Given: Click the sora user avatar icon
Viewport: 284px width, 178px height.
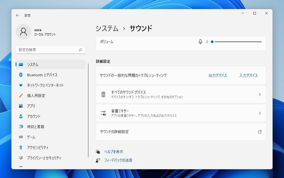Looking at the screenshot, I should coord(23,32).
